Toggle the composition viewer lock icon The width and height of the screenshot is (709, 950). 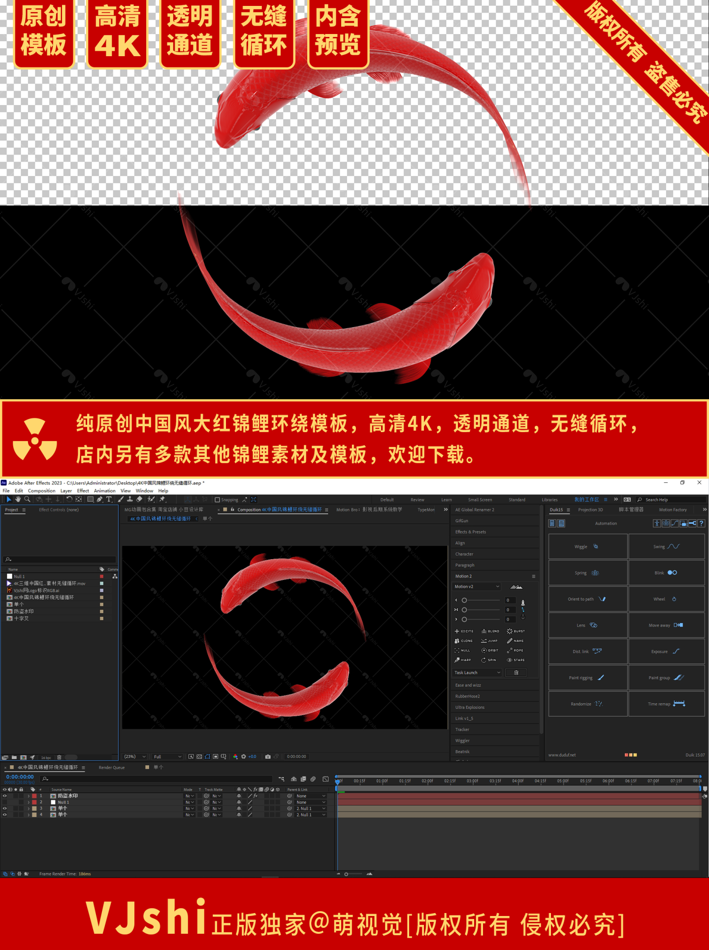click(x=232, y=509)
